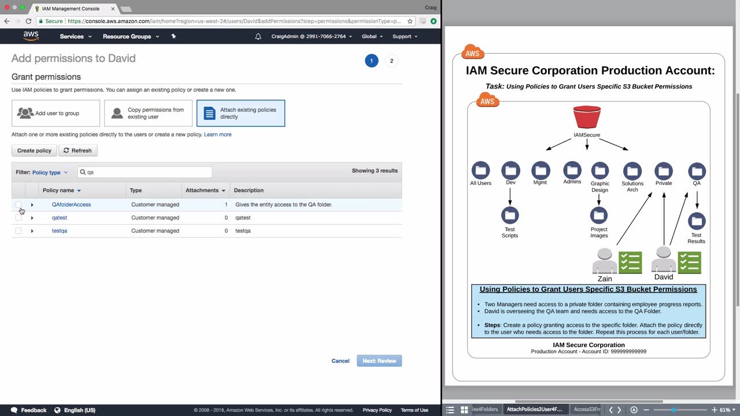
Task: Go to step 2 in wizard
Action: [x=391, y=61]
